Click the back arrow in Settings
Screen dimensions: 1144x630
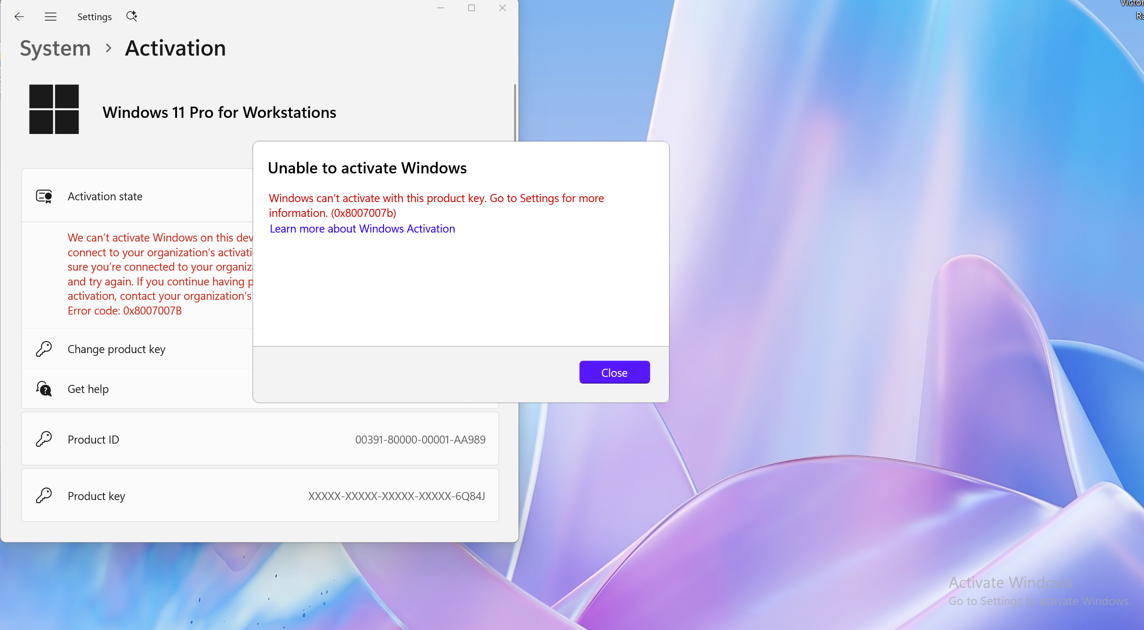(x=19, y=17)
